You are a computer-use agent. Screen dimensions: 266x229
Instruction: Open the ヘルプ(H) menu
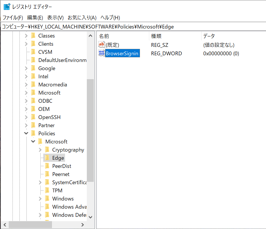point(110,17)
